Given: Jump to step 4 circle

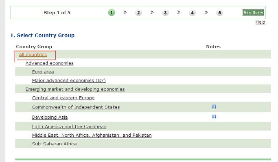Looking at the screenshot, I should pos(192,13).
